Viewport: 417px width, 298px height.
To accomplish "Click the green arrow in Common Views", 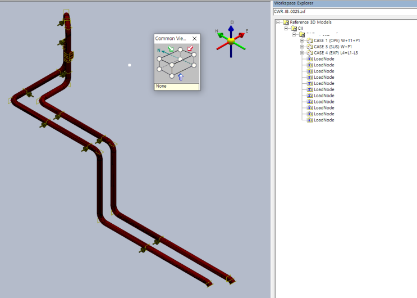I will coord(171,49).
